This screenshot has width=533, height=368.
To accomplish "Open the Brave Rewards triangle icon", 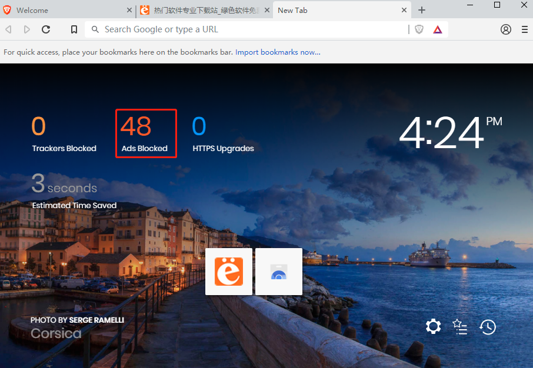I will (438, 29).
